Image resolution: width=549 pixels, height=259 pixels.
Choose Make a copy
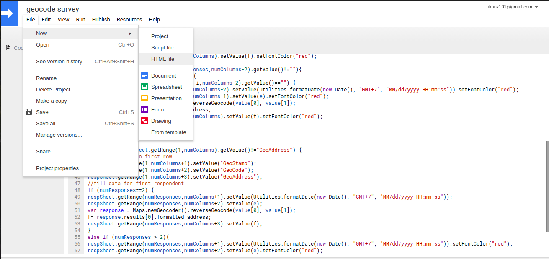(81, 101)
